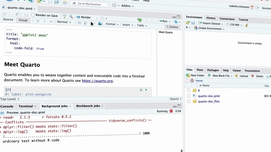The height and width of the screenshot is (152, 271).
Task: Check the box next to quarto-doc.qmd
Action: click(x=188, y=96)
